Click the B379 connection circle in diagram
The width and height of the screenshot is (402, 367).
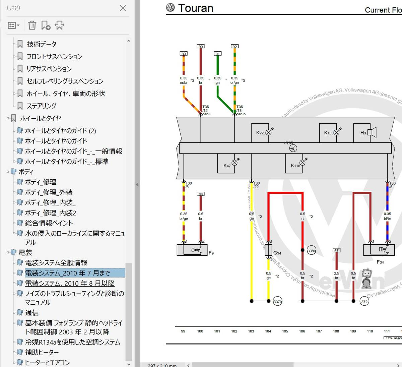(278, 301)
